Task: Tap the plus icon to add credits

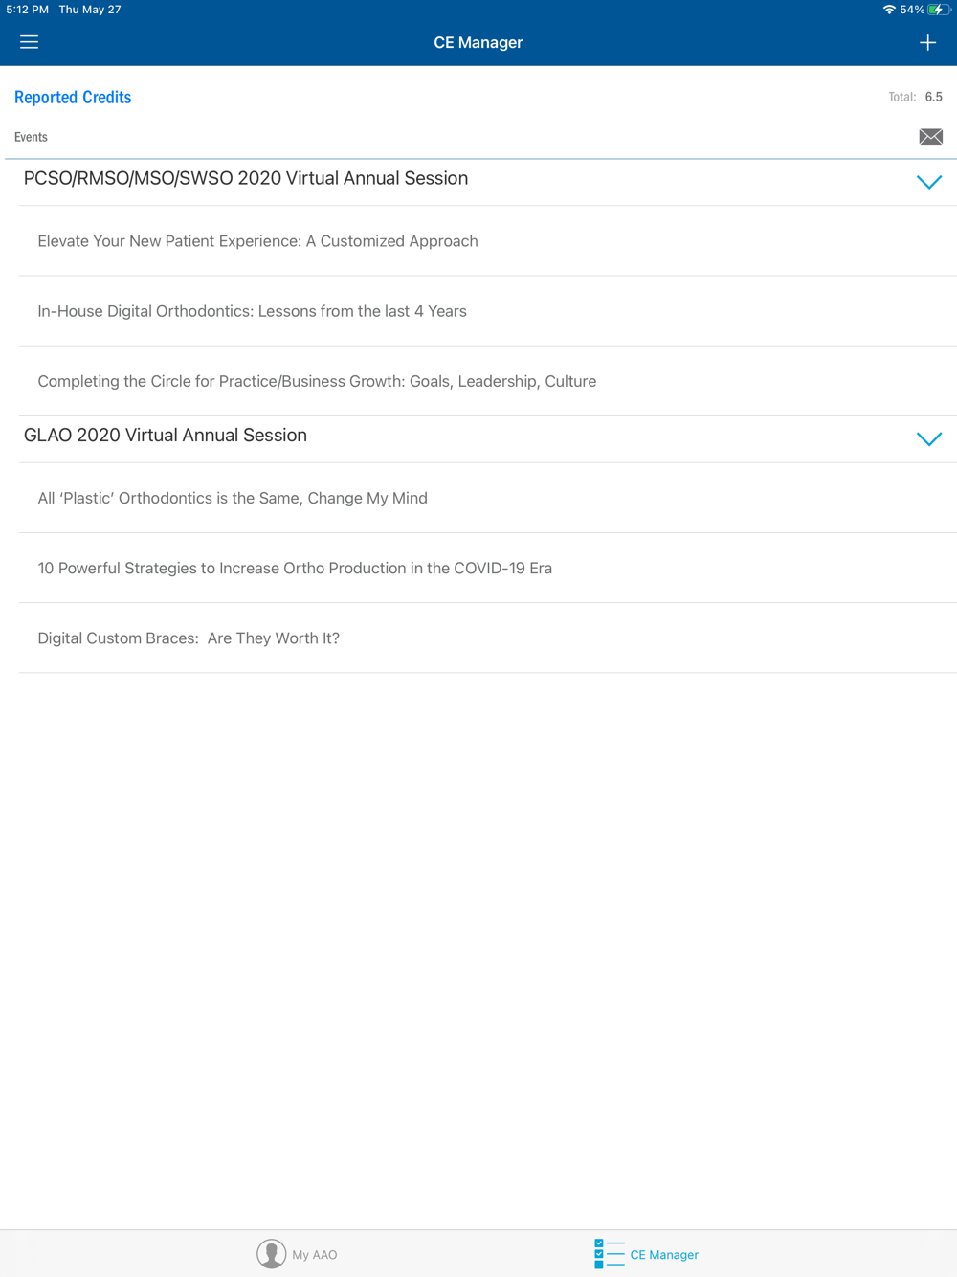Action: 927,42
